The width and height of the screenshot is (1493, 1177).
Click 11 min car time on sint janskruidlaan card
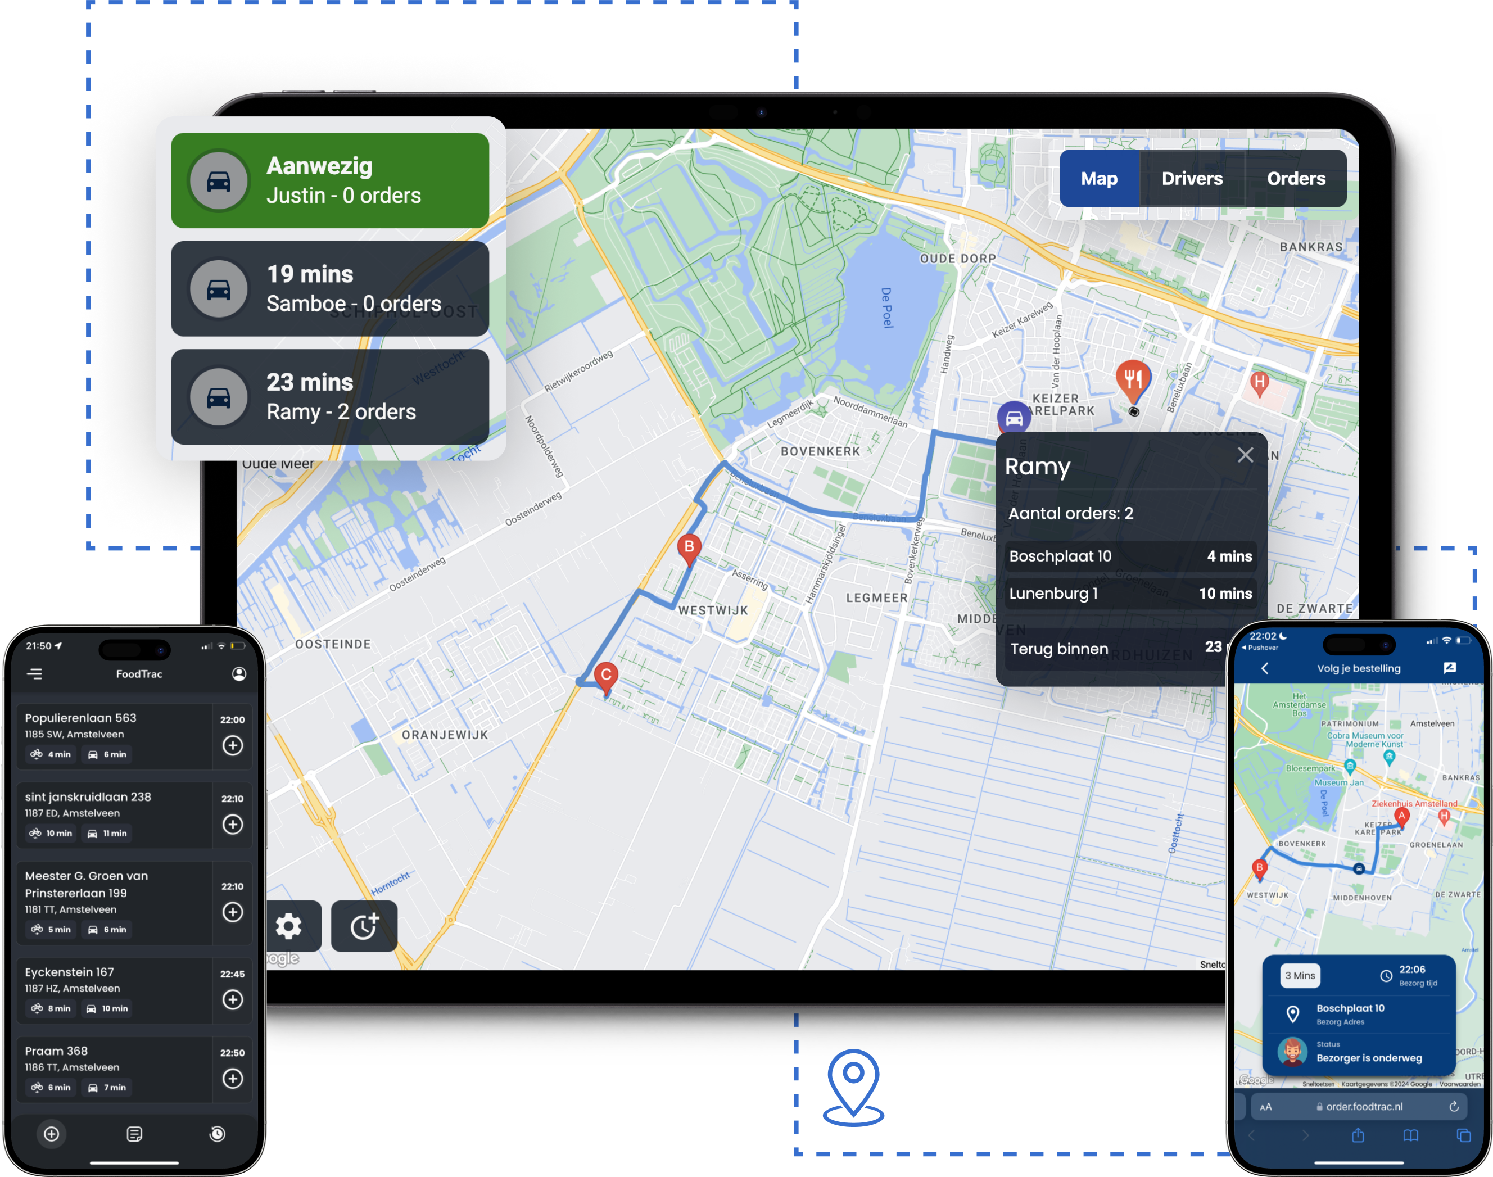tap(107, 834)
